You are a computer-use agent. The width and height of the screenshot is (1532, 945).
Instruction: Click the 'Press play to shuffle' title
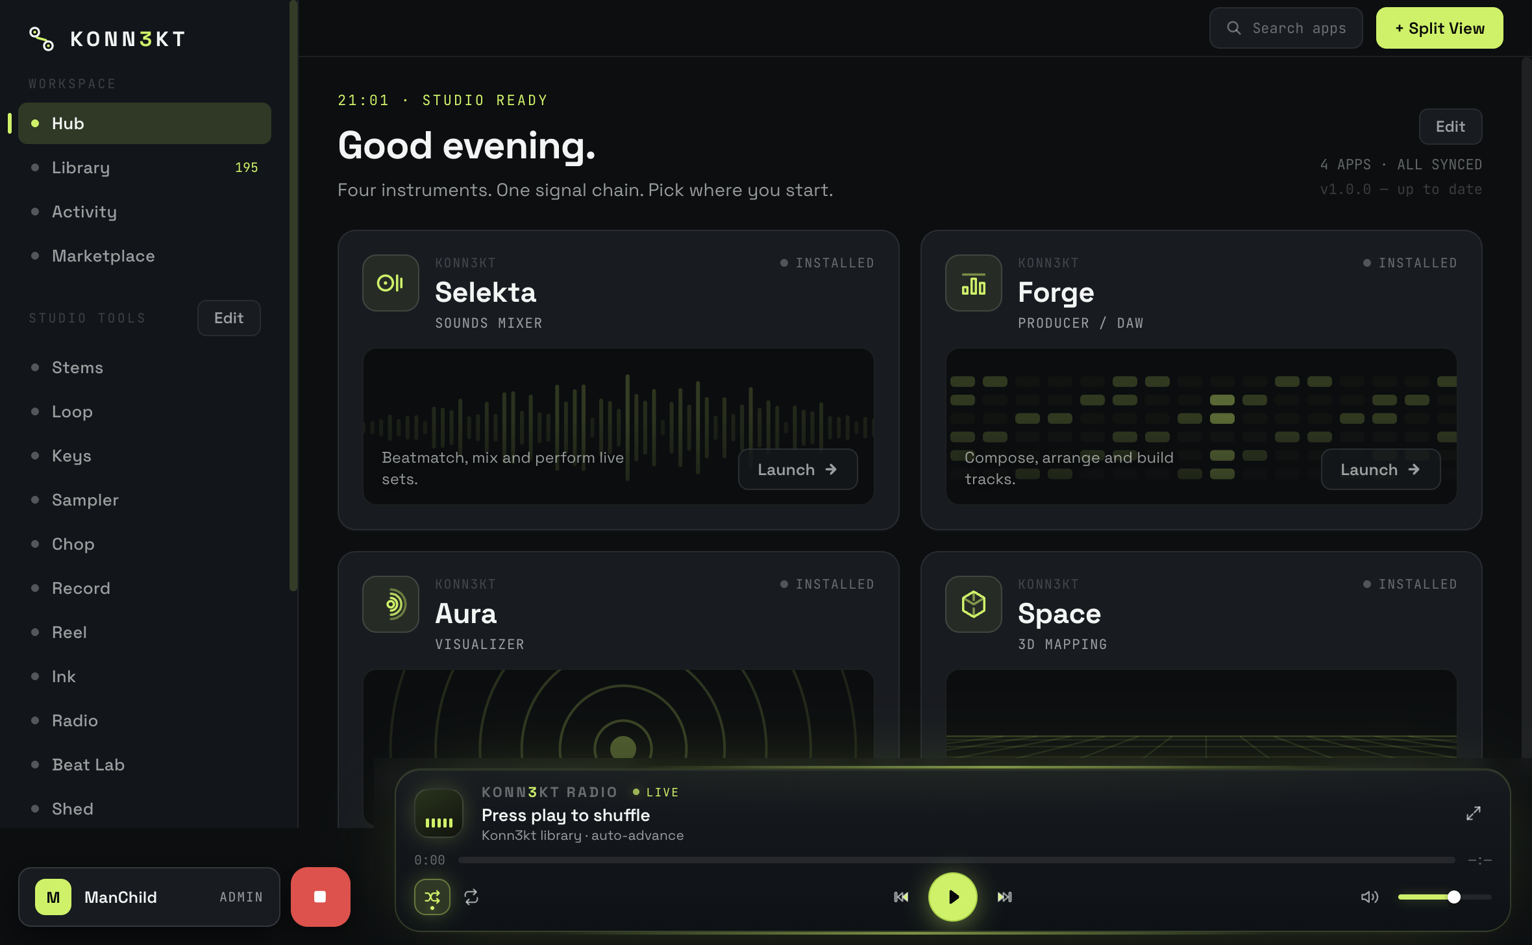tap(565, 815)
